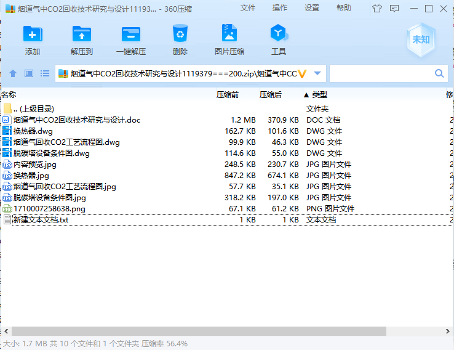Viewport: 454px width, 350px height.
Task: Click the JPG icon of 换热器.jpg
Action: tap(7, 176)
